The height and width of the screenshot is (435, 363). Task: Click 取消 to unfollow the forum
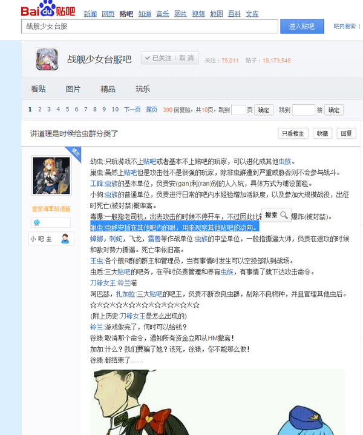click(186, 58)
